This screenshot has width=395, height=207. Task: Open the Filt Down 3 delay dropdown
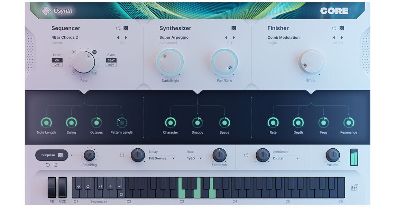pyautogui.click(x=163, y=158)
